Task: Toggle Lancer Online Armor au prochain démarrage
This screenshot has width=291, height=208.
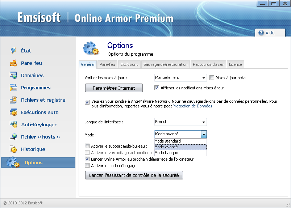Action: click(x=87, y=159)
